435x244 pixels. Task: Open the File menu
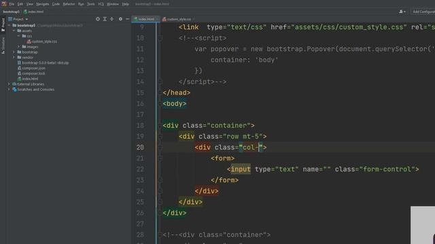[12, 4]
